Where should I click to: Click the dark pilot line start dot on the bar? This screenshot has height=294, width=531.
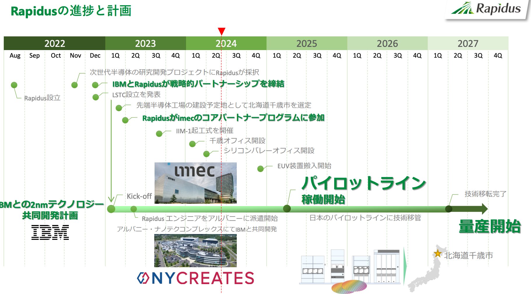287,209
